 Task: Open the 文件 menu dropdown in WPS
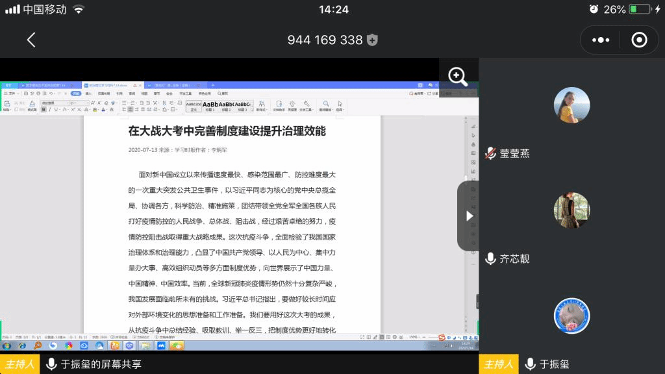click(11, 93)
